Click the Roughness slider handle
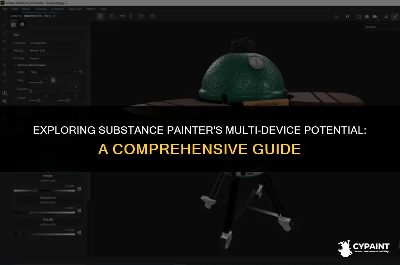 click(31, 212)
